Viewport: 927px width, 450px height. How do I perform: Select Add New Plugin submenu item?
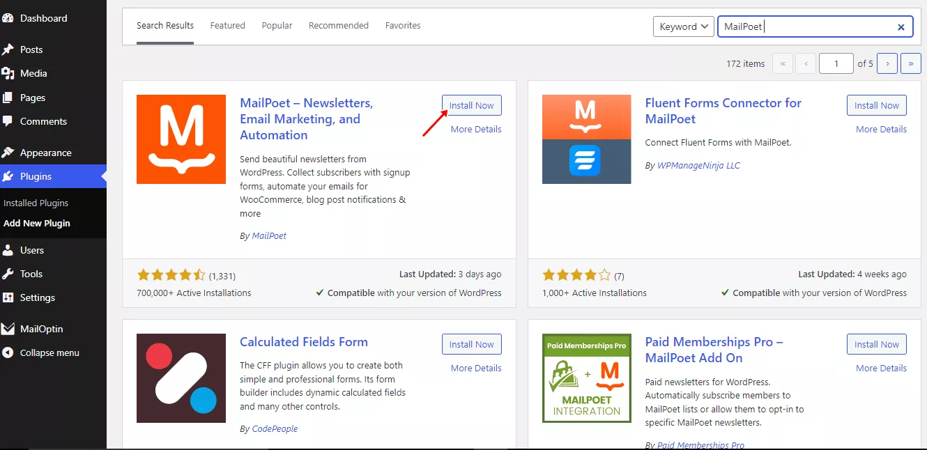37,224
